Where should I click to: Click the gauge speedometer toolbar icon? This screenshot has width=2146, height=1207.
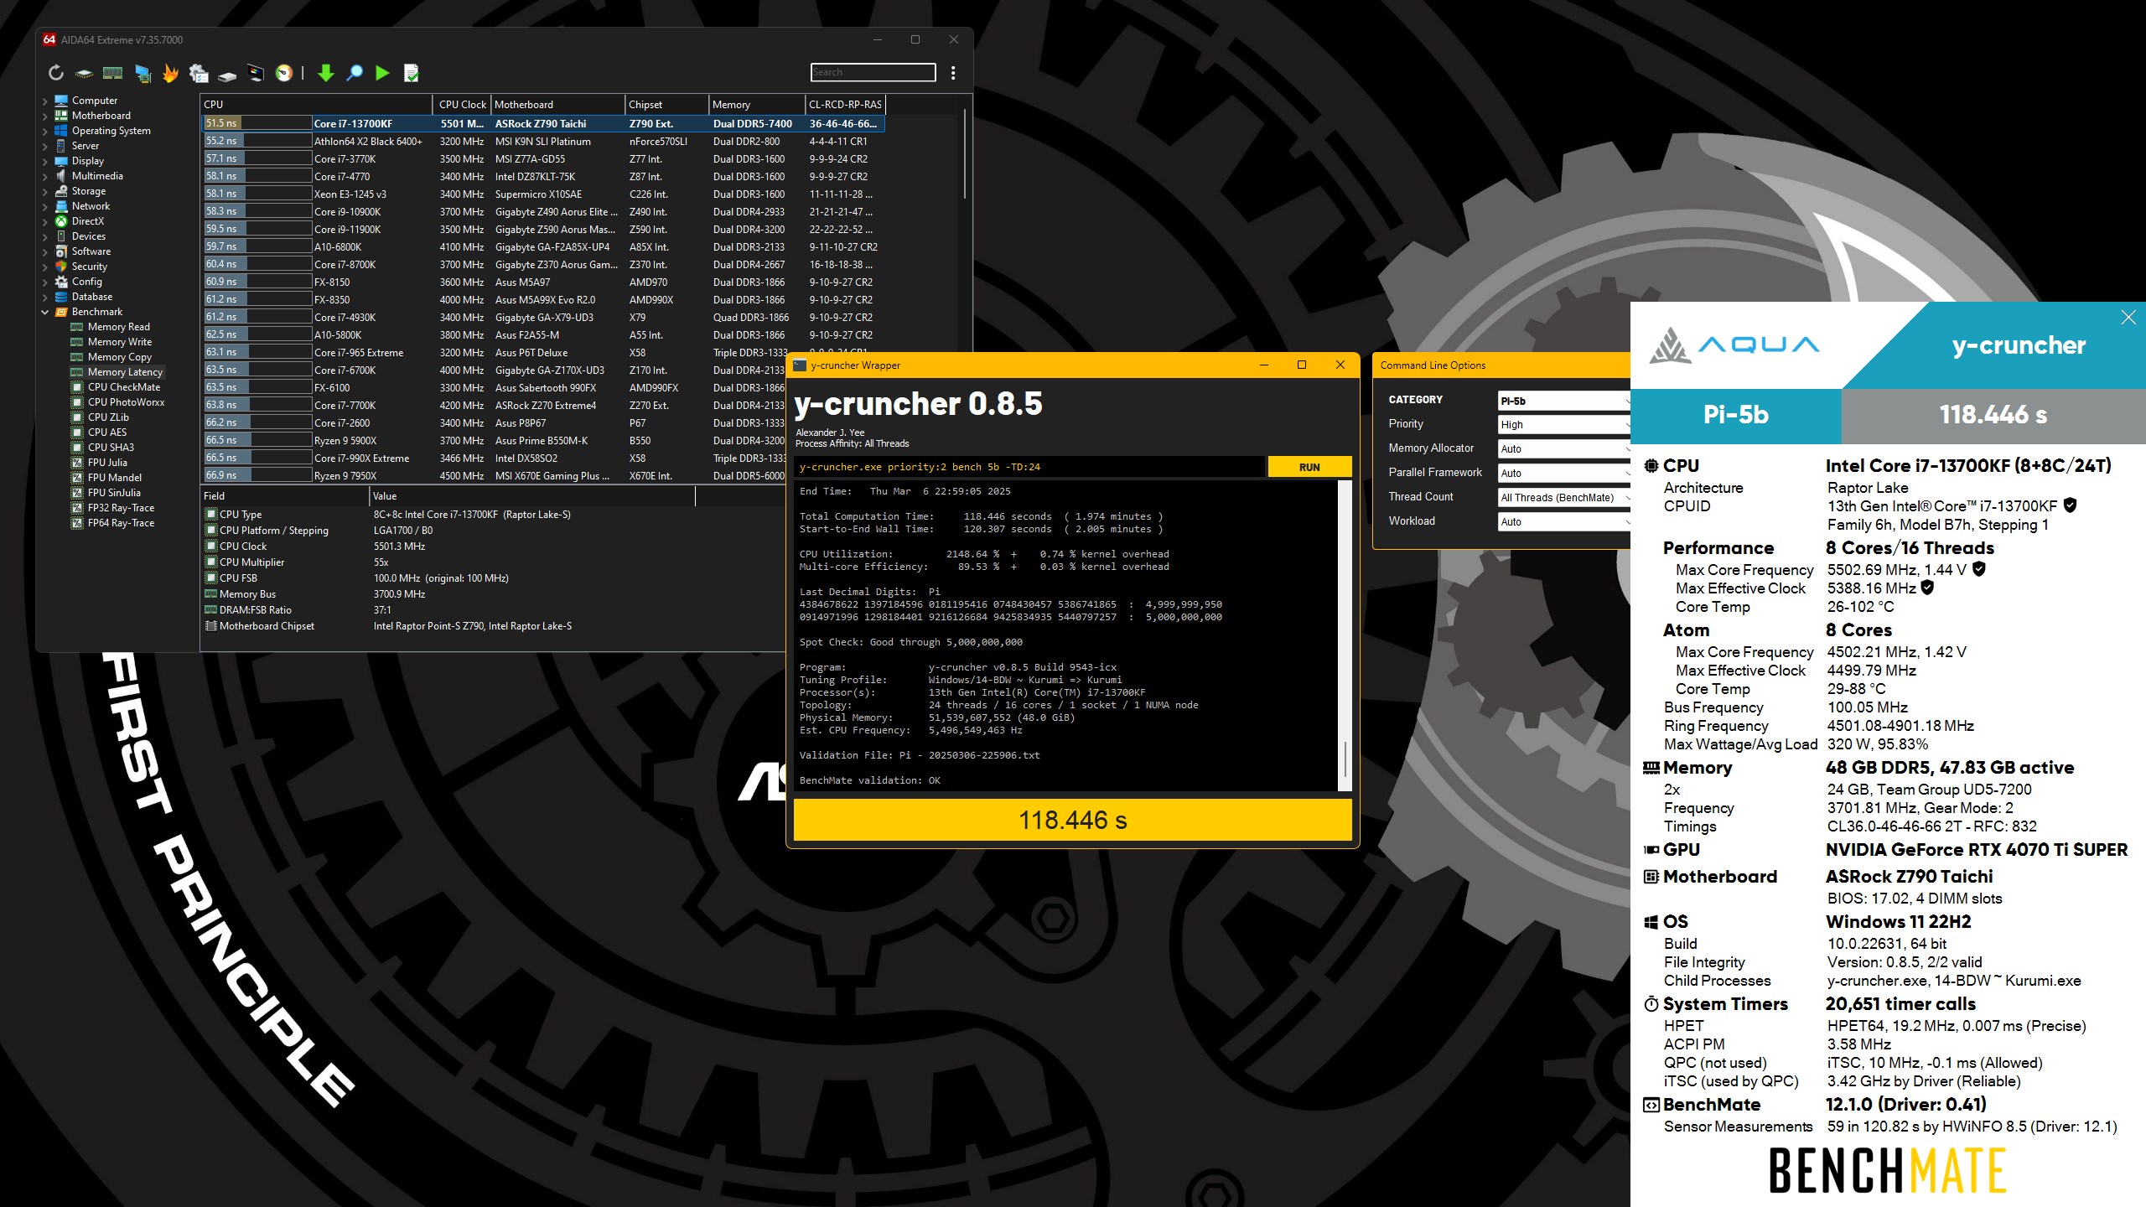284,73
